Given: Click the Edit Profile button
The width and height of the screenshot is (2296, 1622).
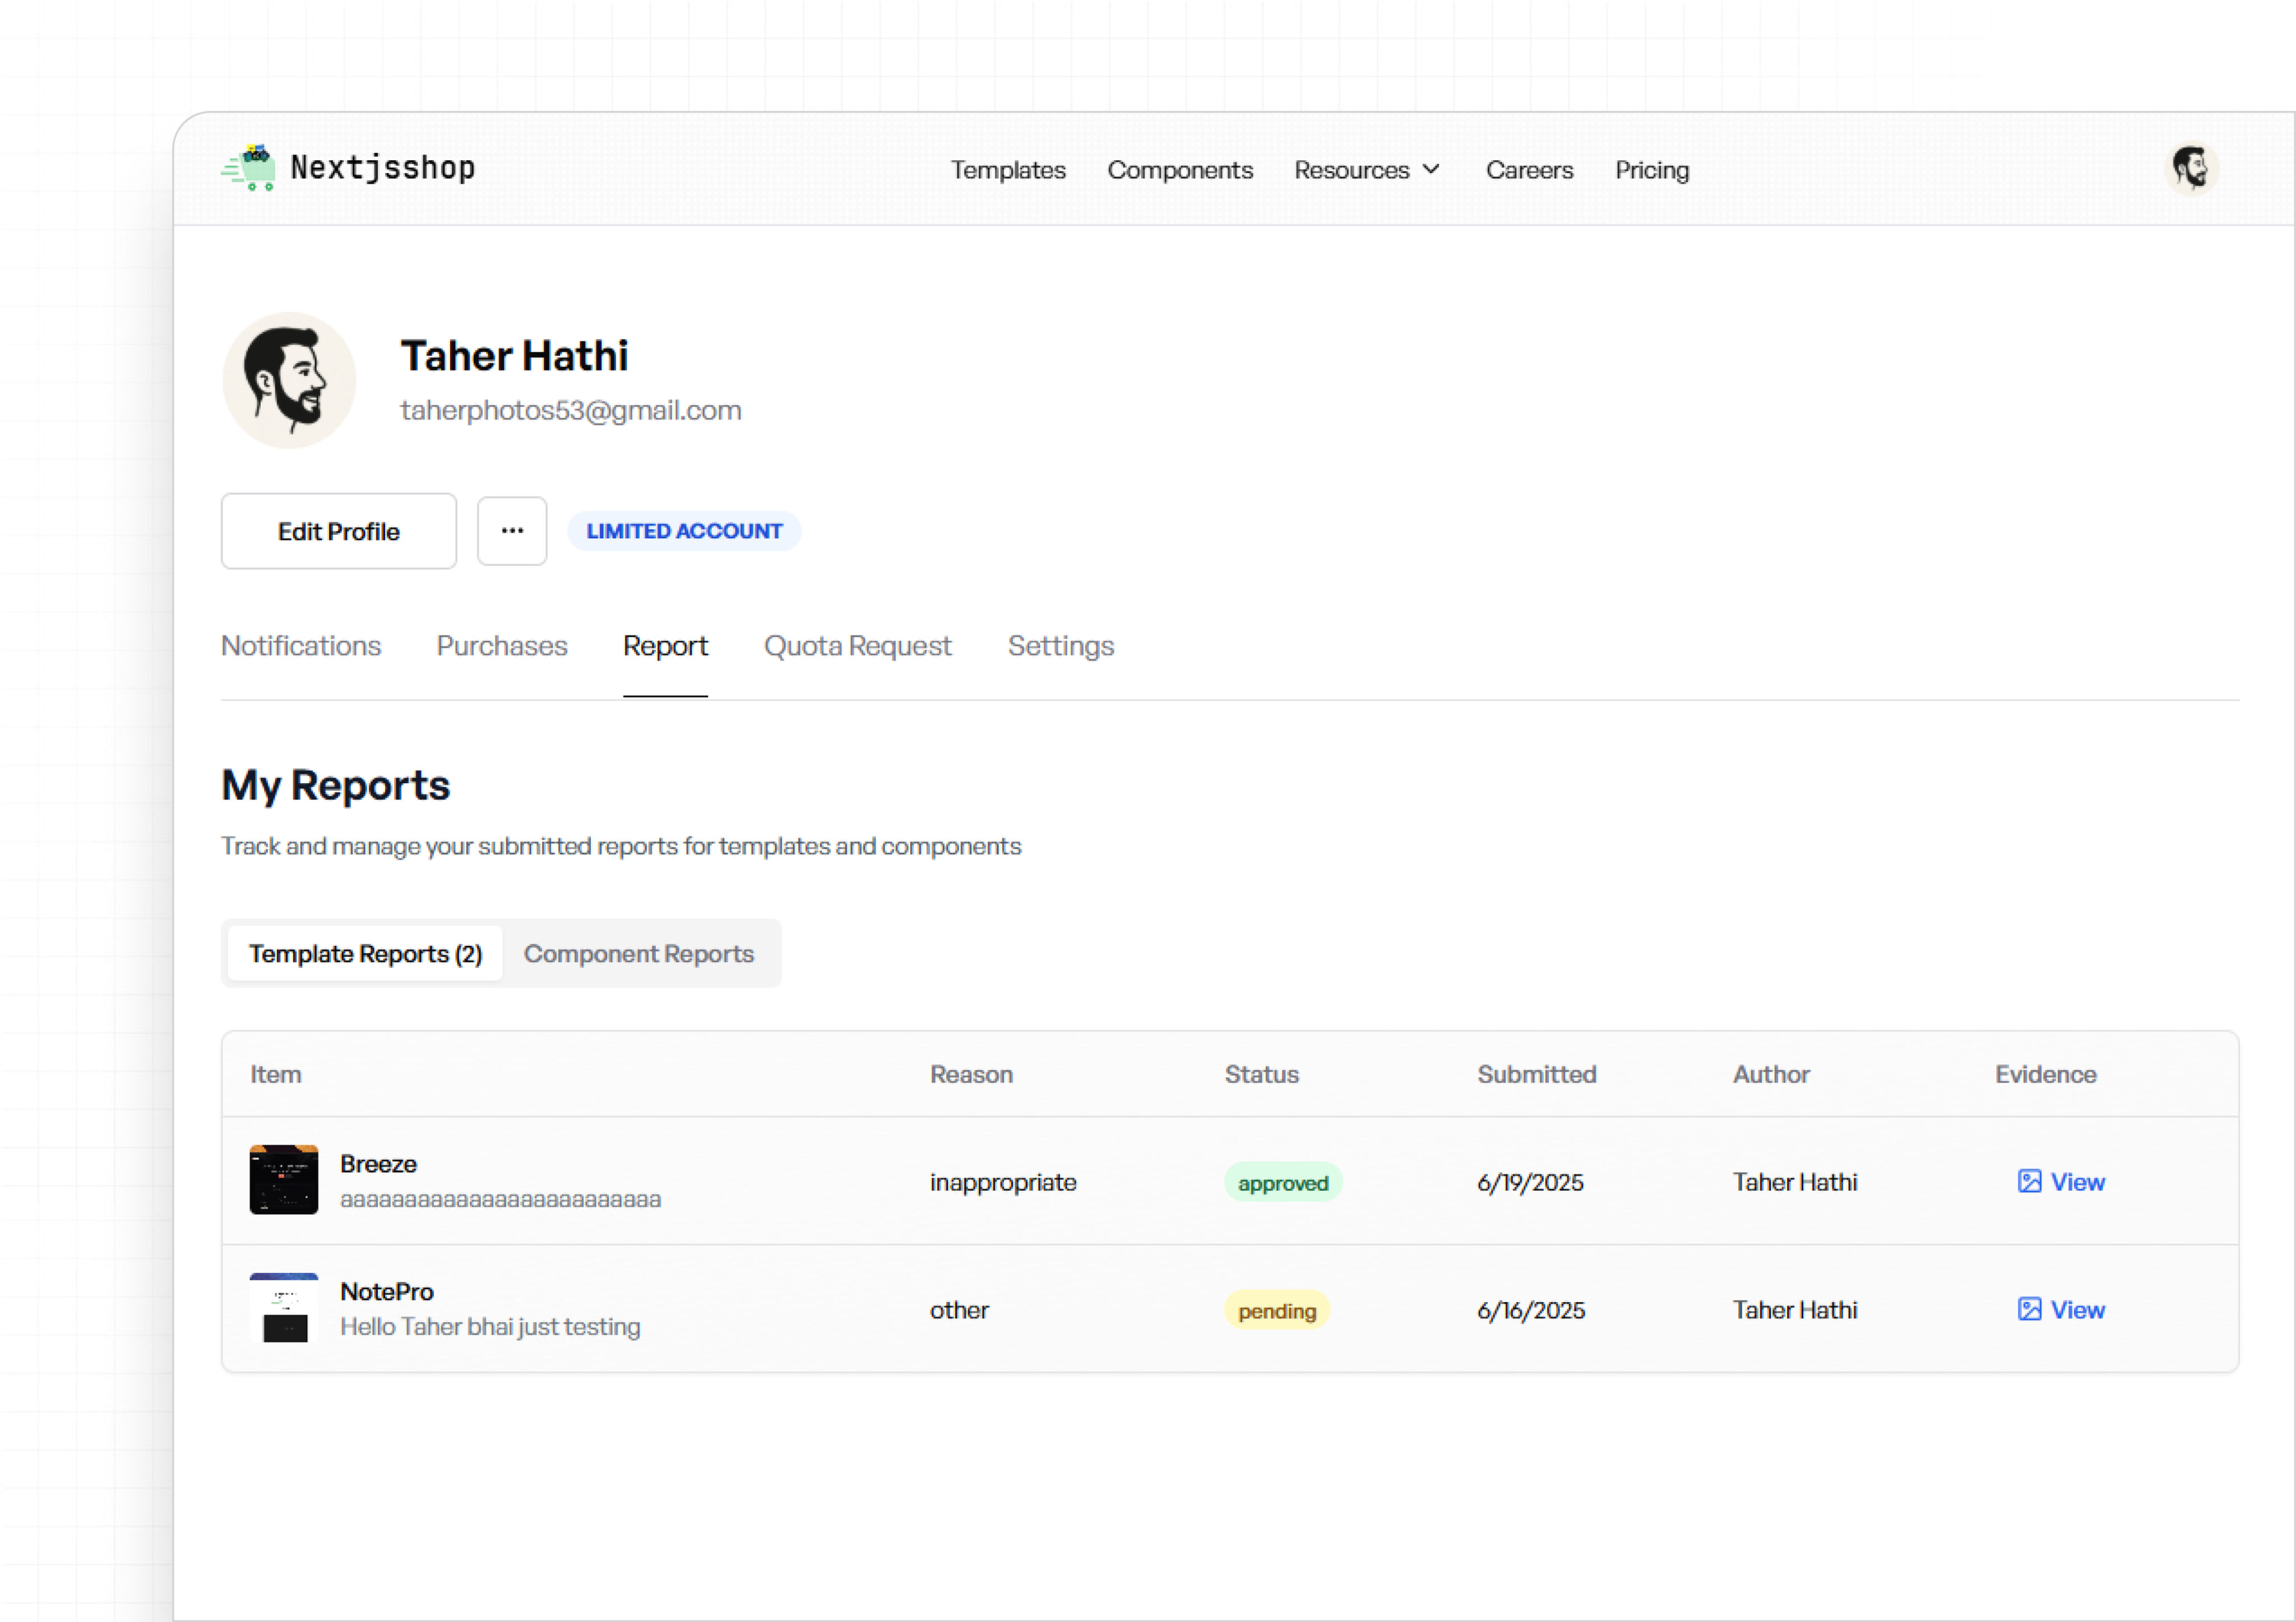Looking at the screenshot, I should [x=338, y=531].
